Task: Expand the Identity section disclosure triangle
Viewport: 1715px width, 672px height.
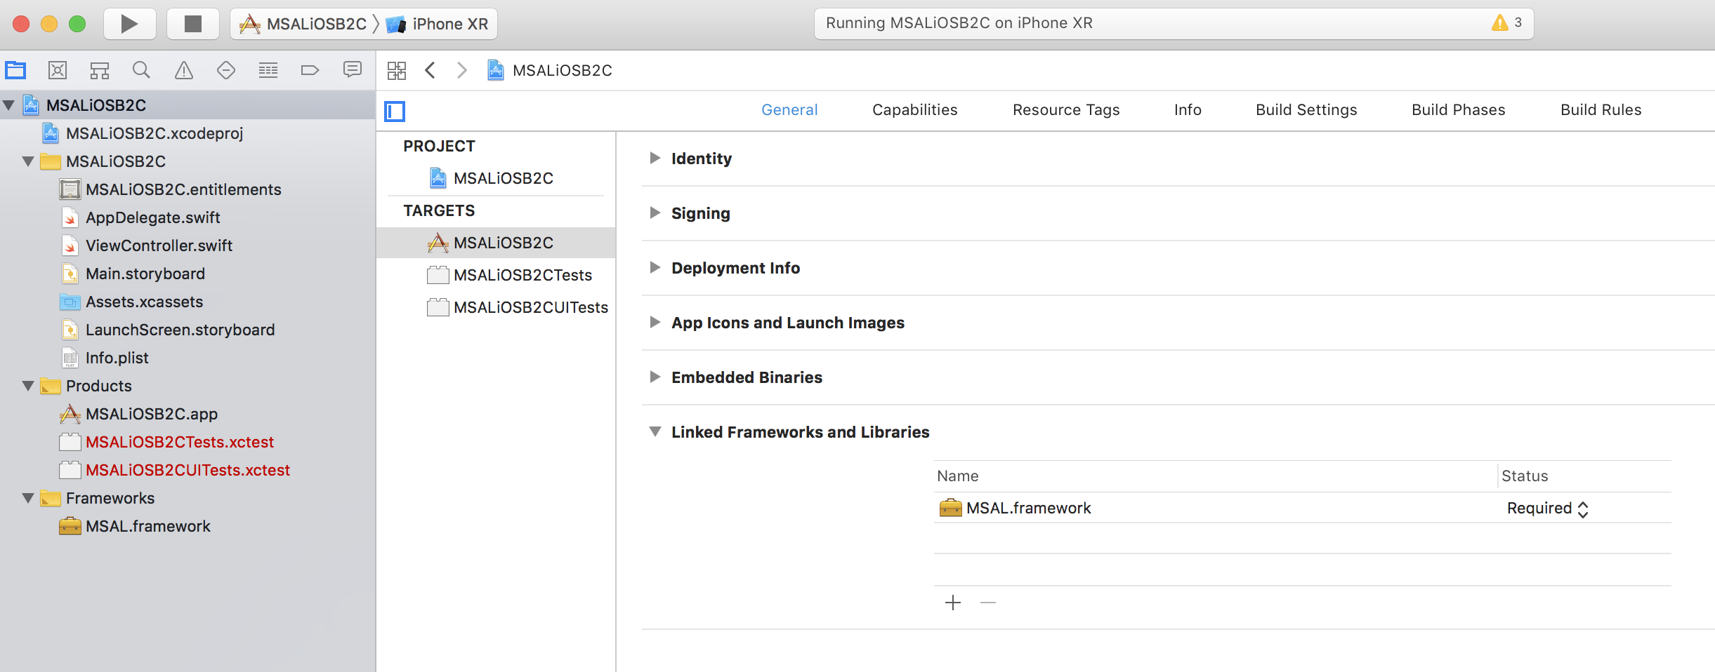Action: click(x=655, y=159)
